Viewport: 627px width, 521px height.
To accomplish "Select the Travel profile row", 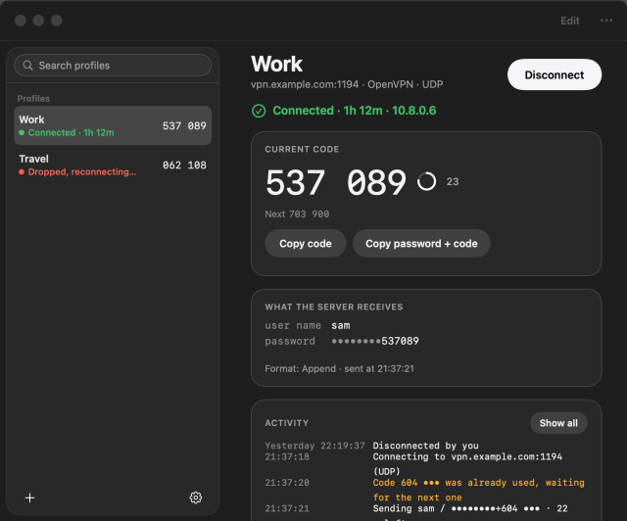I will [x=113, y=166].
